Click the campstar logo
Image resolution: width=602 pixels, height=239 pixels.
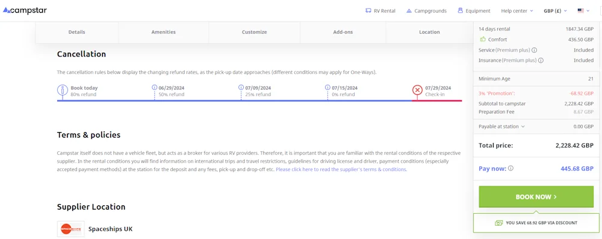click(25, 11)
